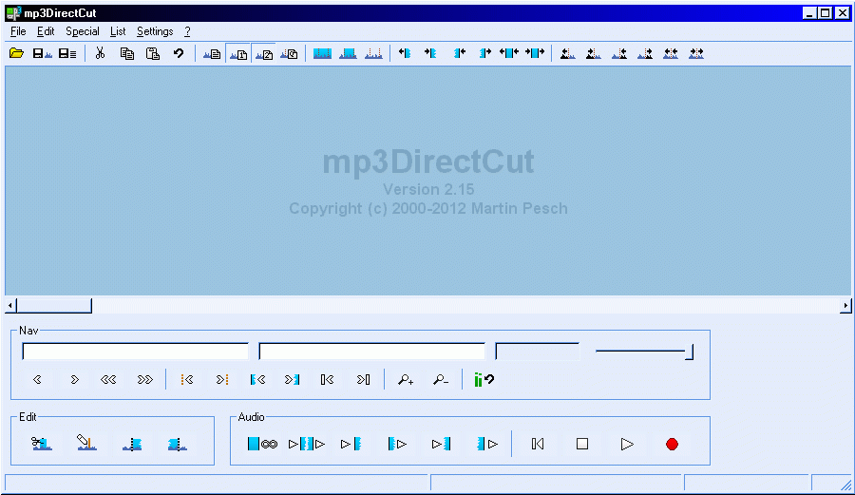This screenshot has width=855, height=495.
Task: Open the List menu
Action: (x=118, y=31)
